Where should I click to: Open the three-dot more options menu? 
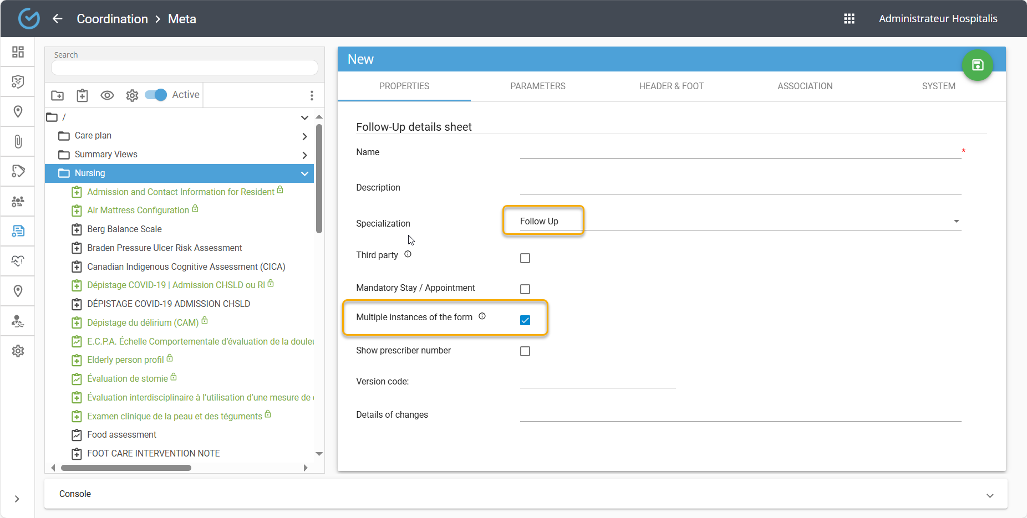pyautogui.click(x=312, y=95)
